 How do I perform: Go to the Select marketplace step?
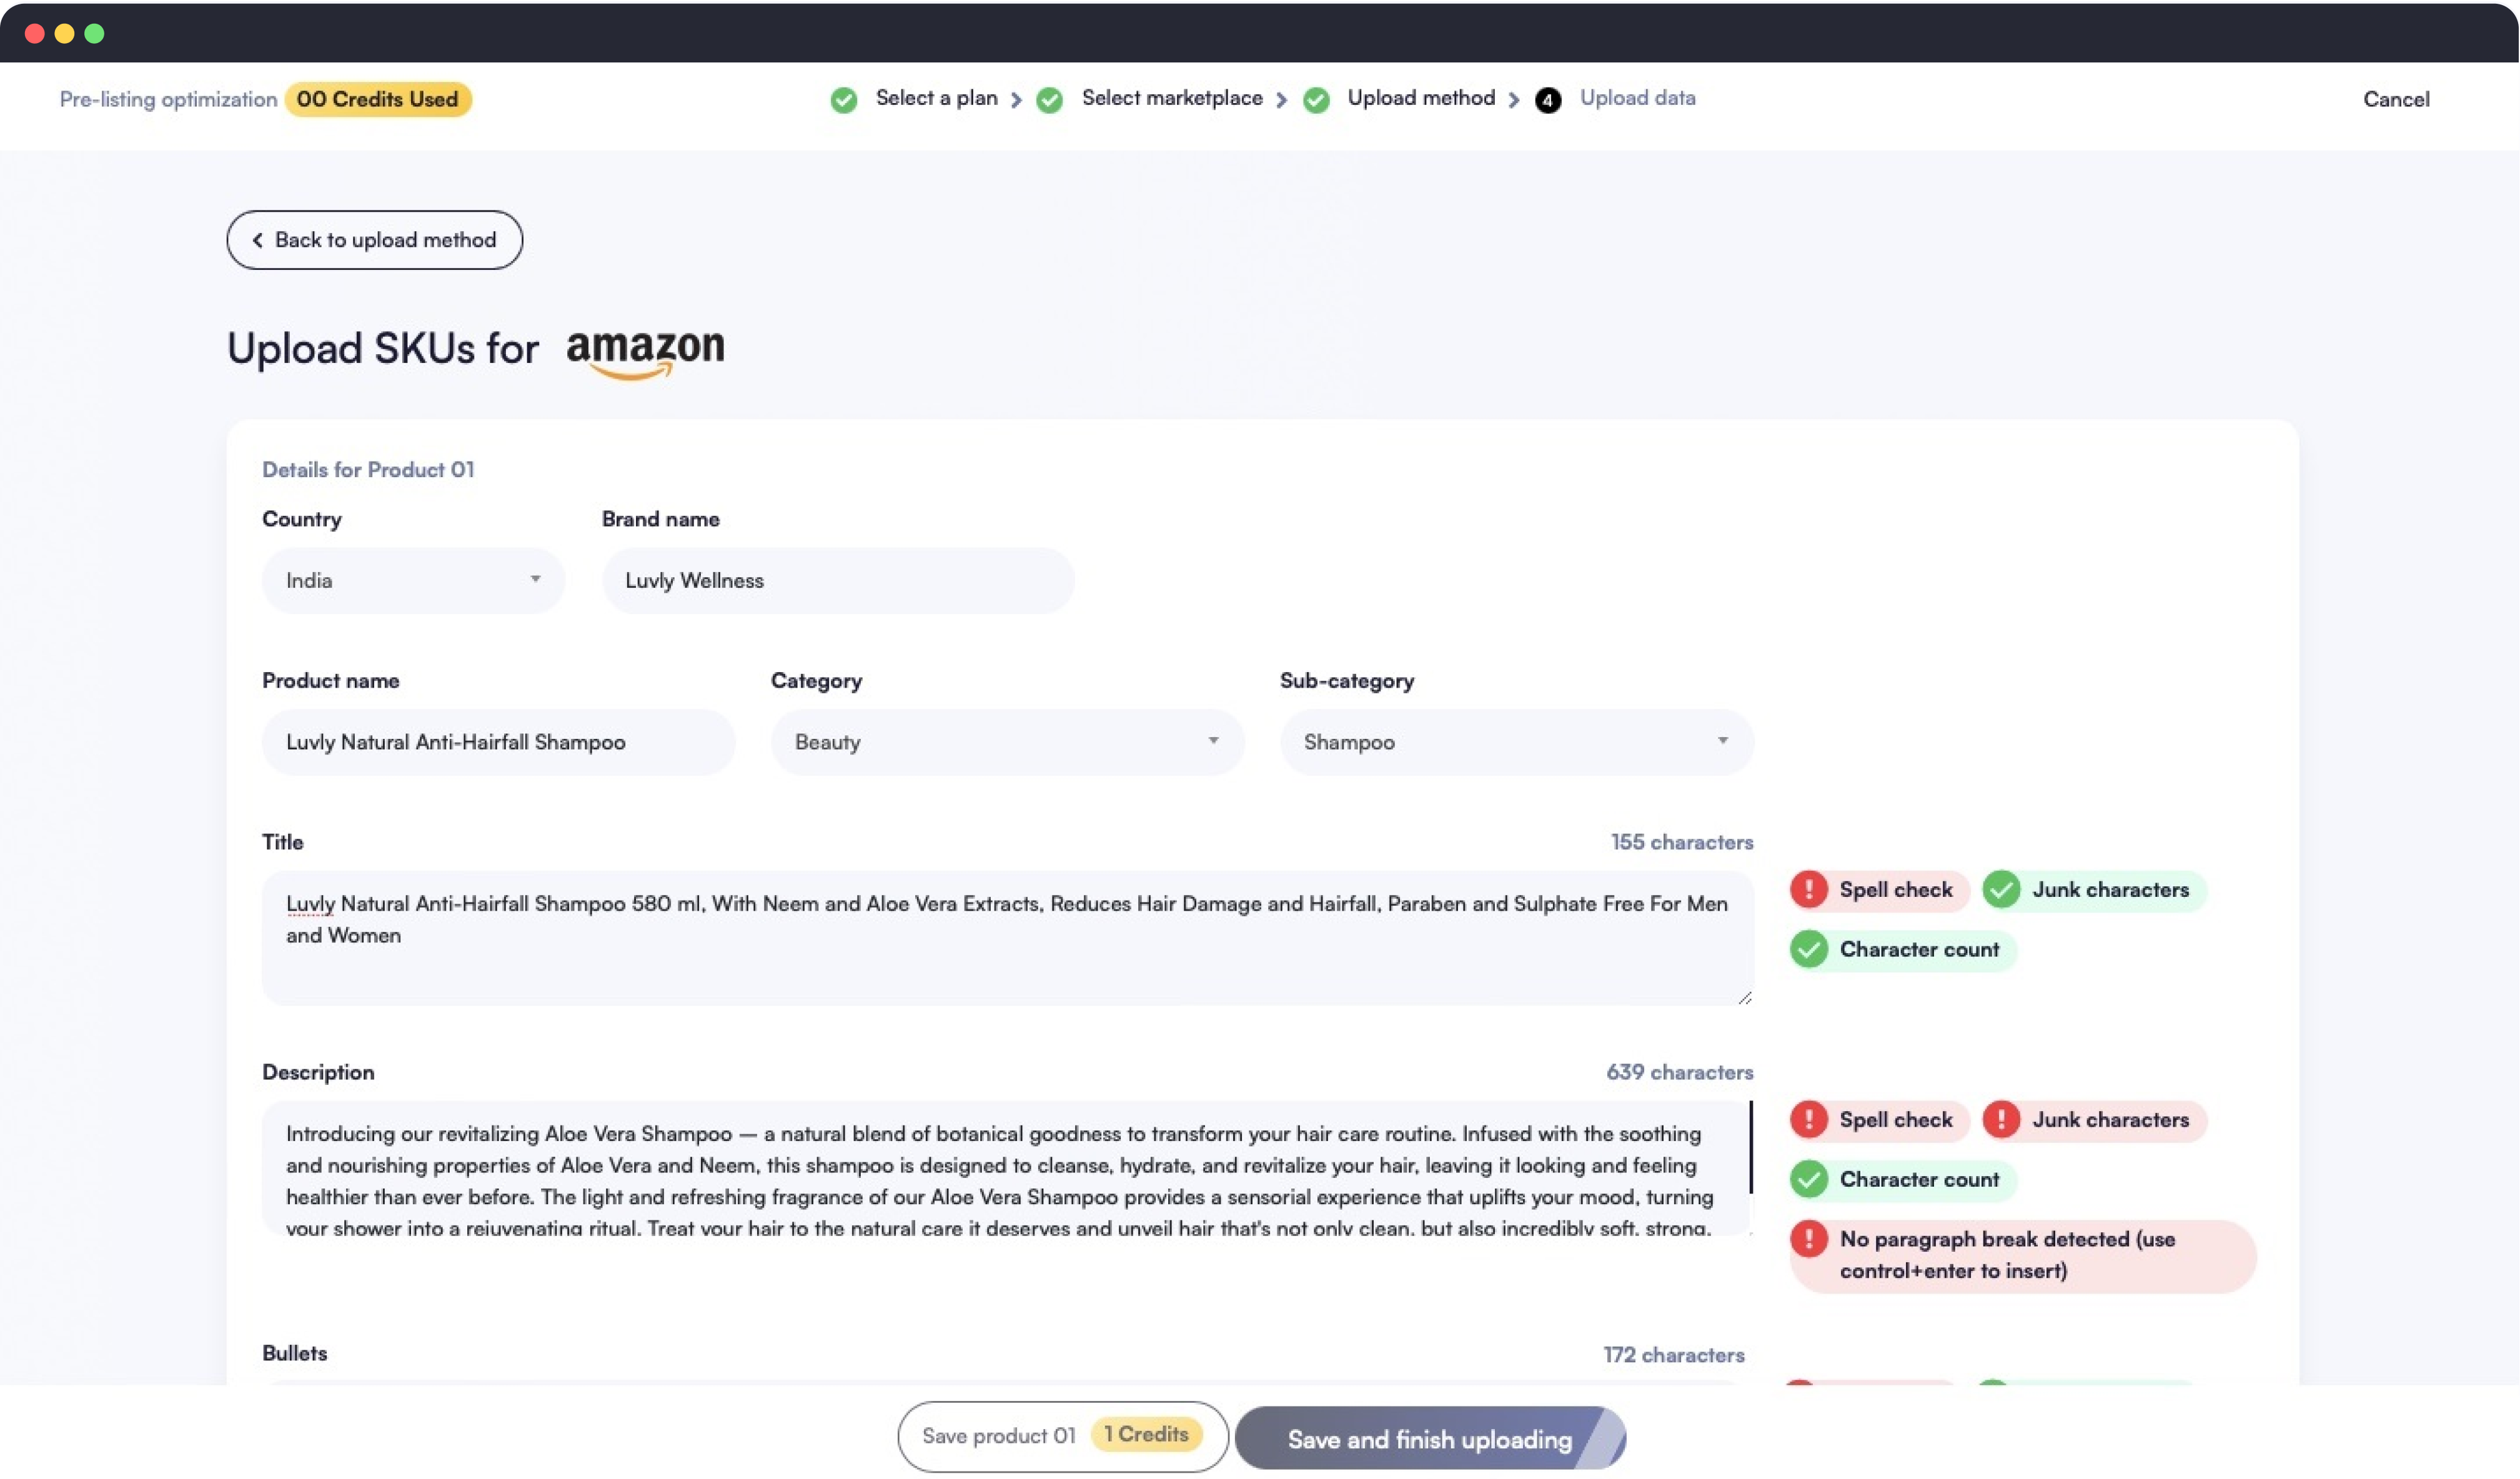(x=1172, y=98)
